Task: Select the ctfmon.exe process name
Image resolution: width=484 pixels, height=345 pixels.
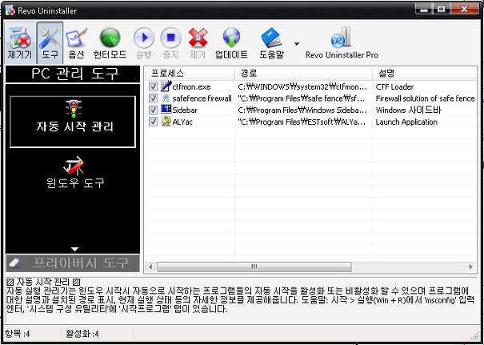Action: pyautogui.click(x=191, y=86)
